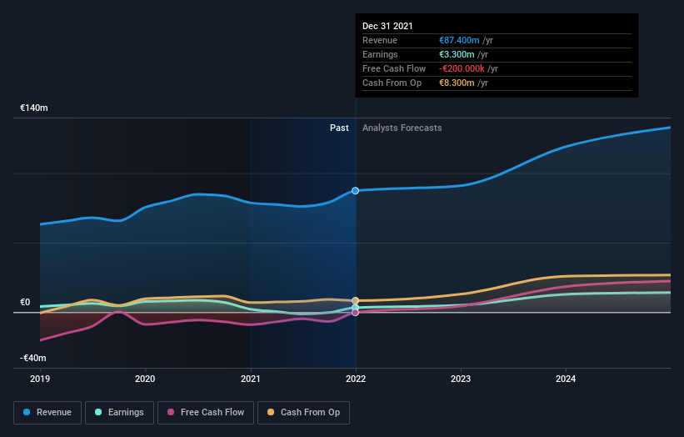Click the Past section label

click(x=339, y=128)
